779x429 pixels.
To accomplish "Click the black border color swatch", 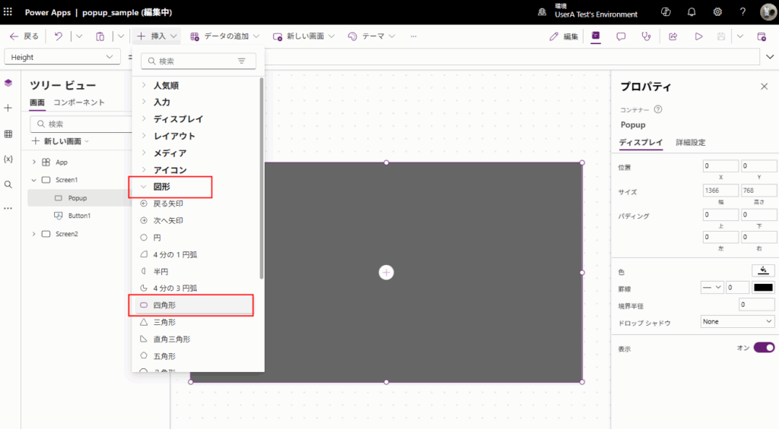I will point(763,288).
